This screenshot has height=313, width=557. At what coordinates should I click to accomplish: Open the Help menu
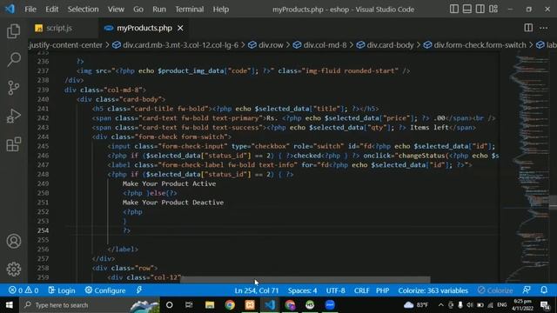[220, 10]
